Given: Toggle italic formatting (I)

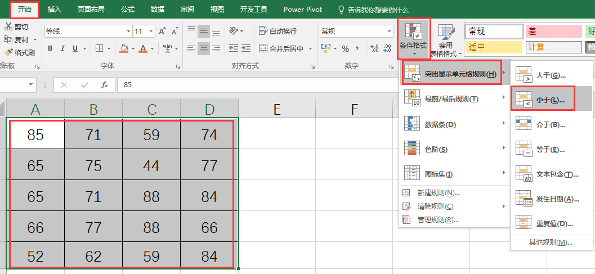Looking at the screenshot, I should point(62,48).
